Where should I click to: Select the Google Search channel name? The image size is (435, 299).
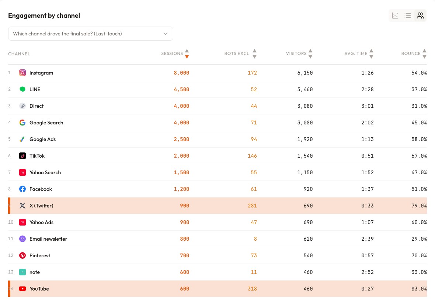(x=46, y=123)
